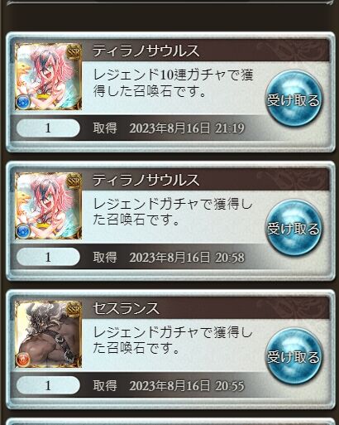Screen dimensions: 339x425
Task: Select the セスランス title bar
Action: click(x=206, y=308)
